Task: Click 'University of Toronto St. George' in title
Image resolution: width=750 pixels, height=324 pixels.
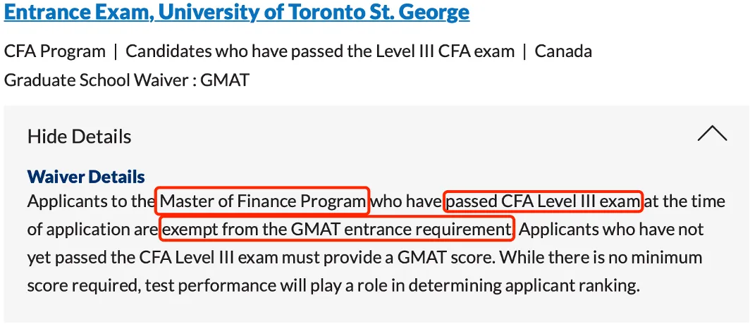Action: pos(314,12)
